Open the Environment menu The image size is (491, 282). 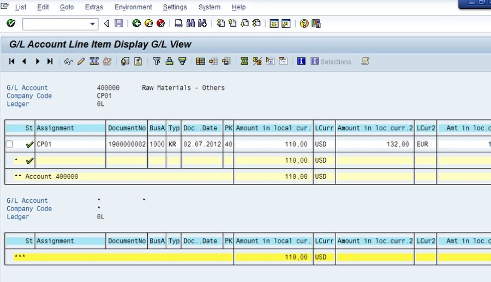[x=133, y=7]
